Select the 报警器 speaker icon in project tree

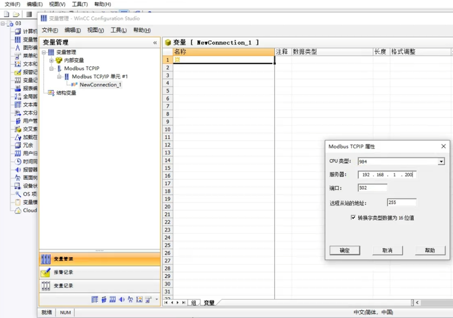(18, 169)
